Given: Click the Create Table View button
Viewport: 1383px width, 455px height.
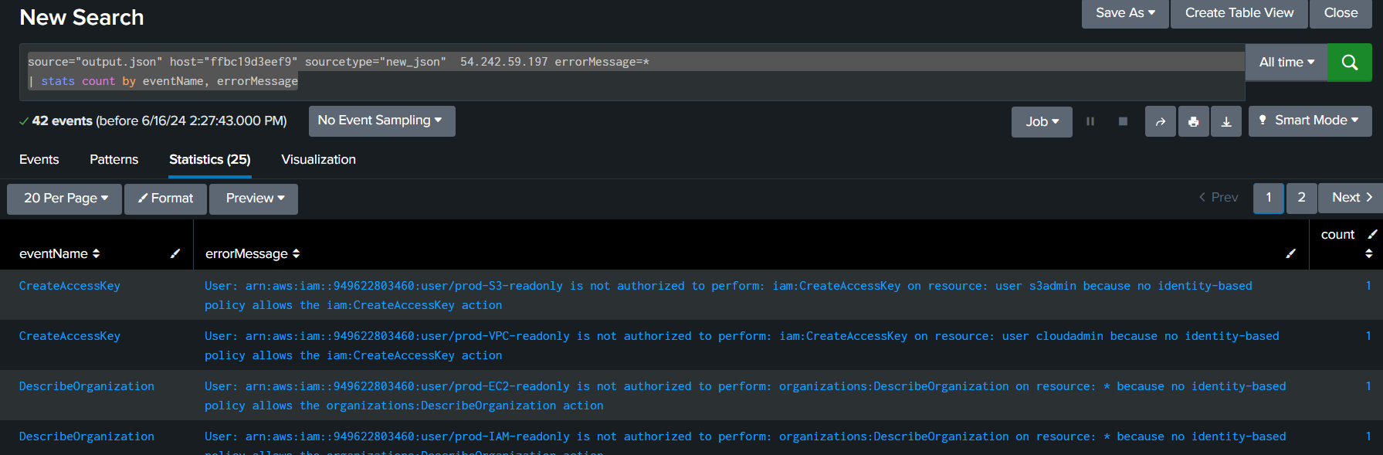Looking at the screenshot, I should [x=1239, y=13].
